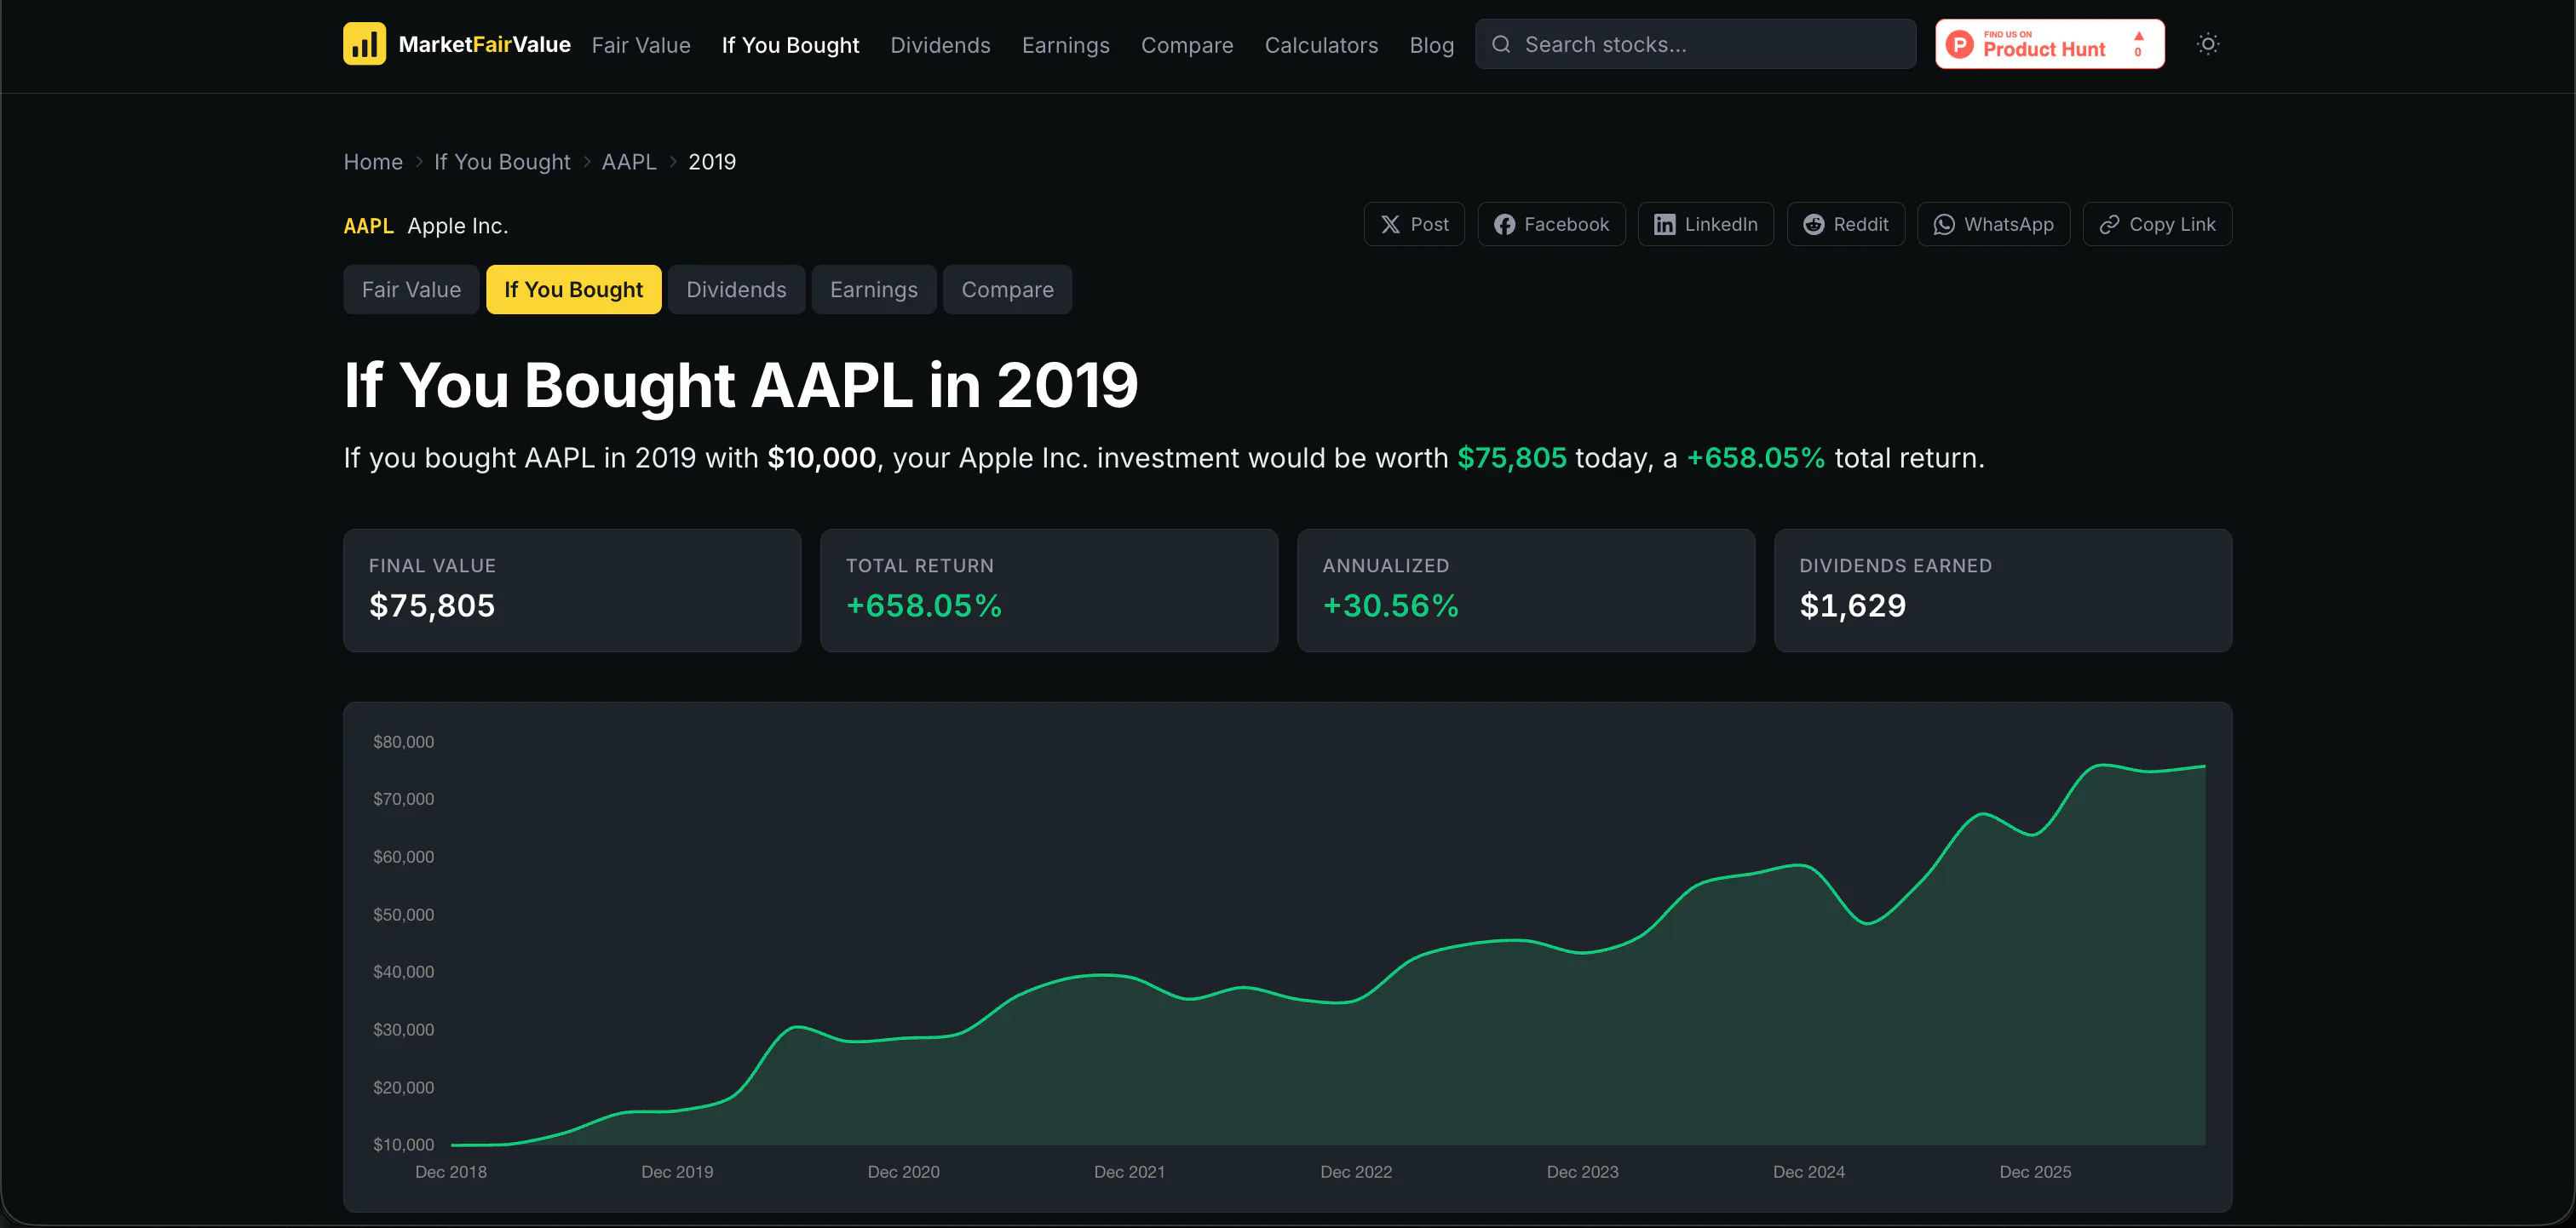Viewport: 2576px width, 1228px height.
Task: Share via the Post button text
Action: pos(1429,224)
